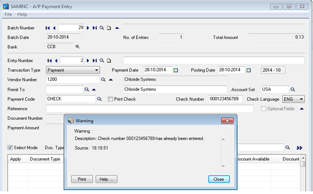
Task: Click the drill-up arrow beside Batch Number
Action: [117, 28]
